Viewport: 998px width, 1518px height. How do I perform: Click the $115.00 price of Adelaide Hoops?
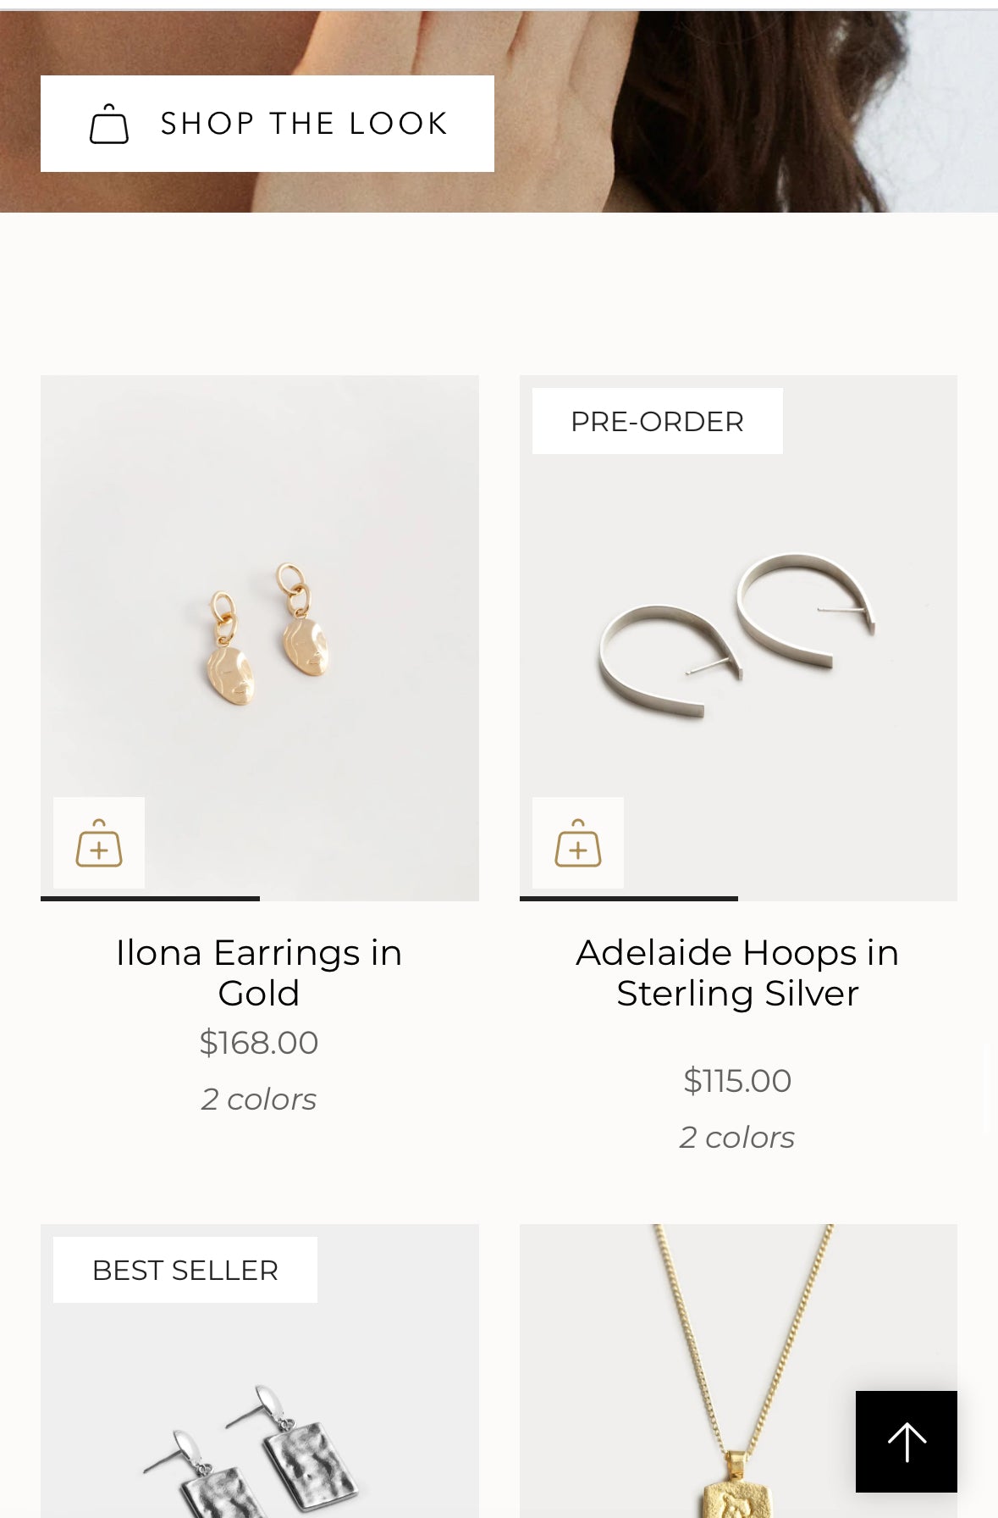click(x=737, y=1080)
